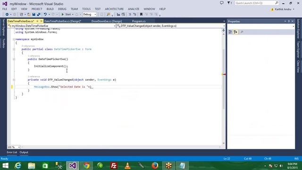
Task: Undo the last edit using Undo icon
Action: click(45, 15)
